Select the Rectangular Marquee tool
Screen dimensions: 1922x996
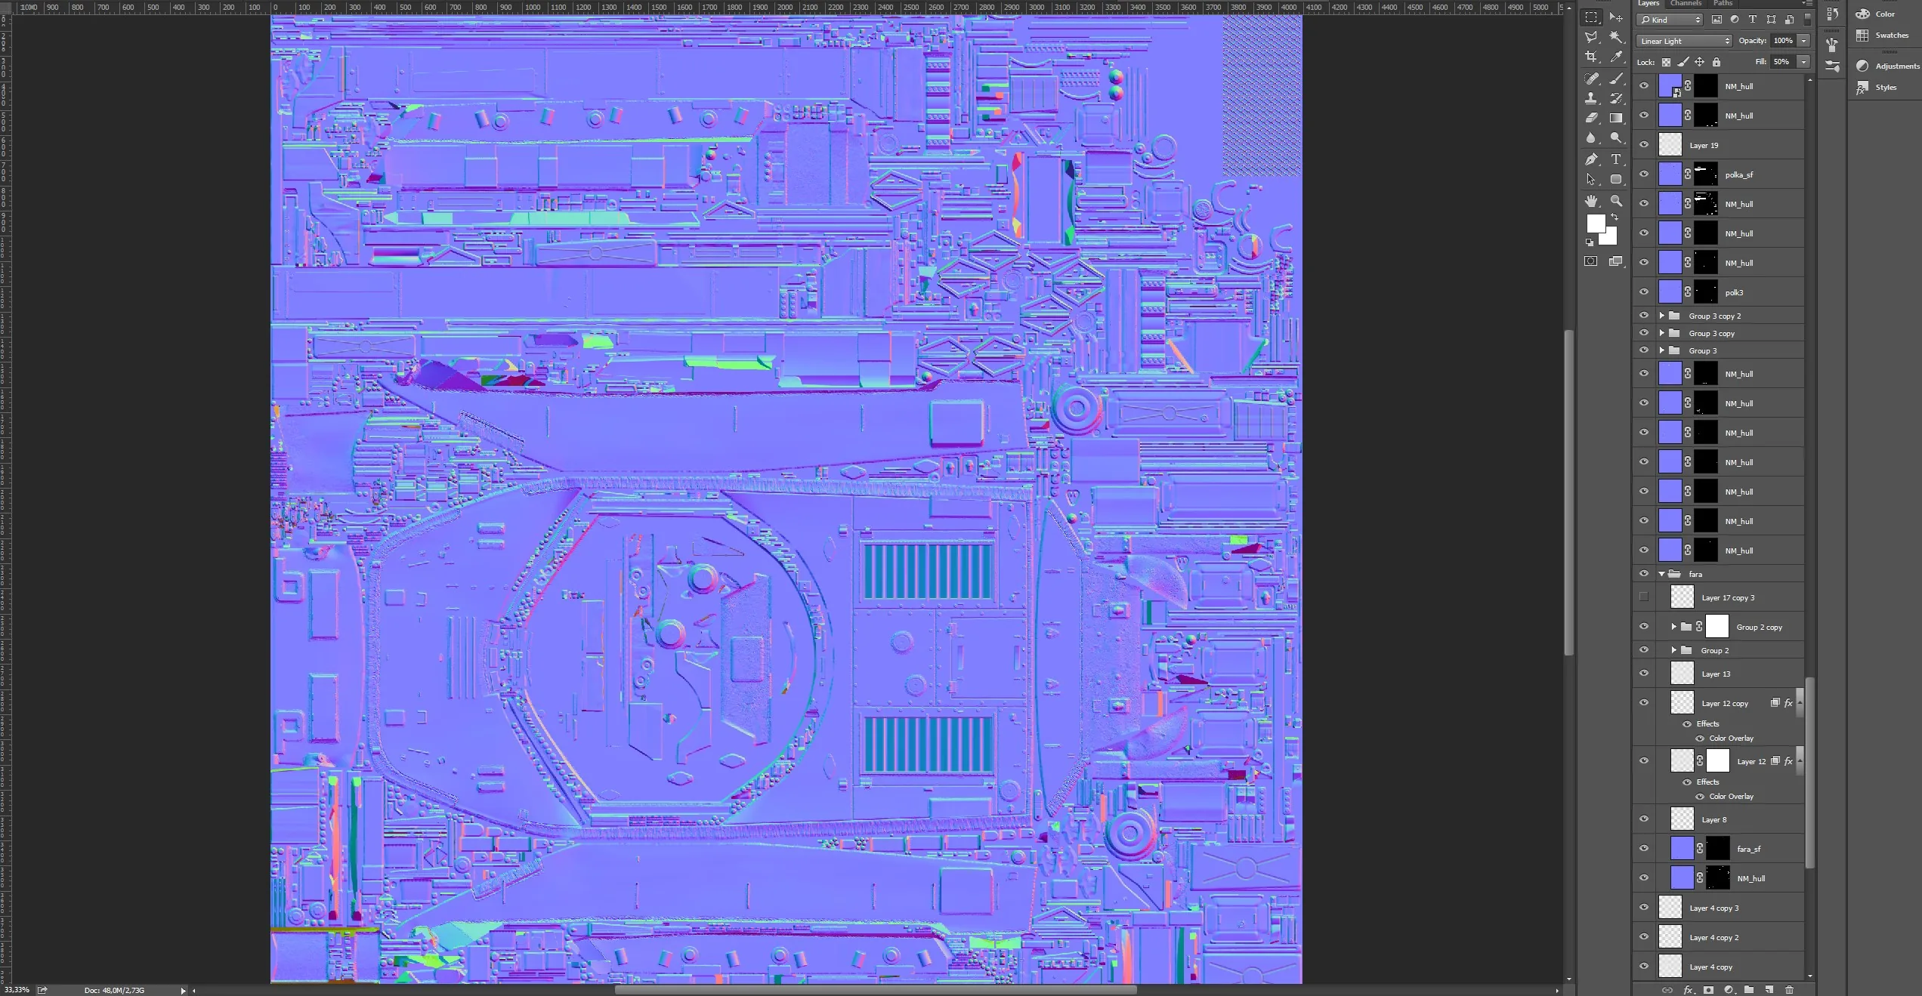[1591, 17]
